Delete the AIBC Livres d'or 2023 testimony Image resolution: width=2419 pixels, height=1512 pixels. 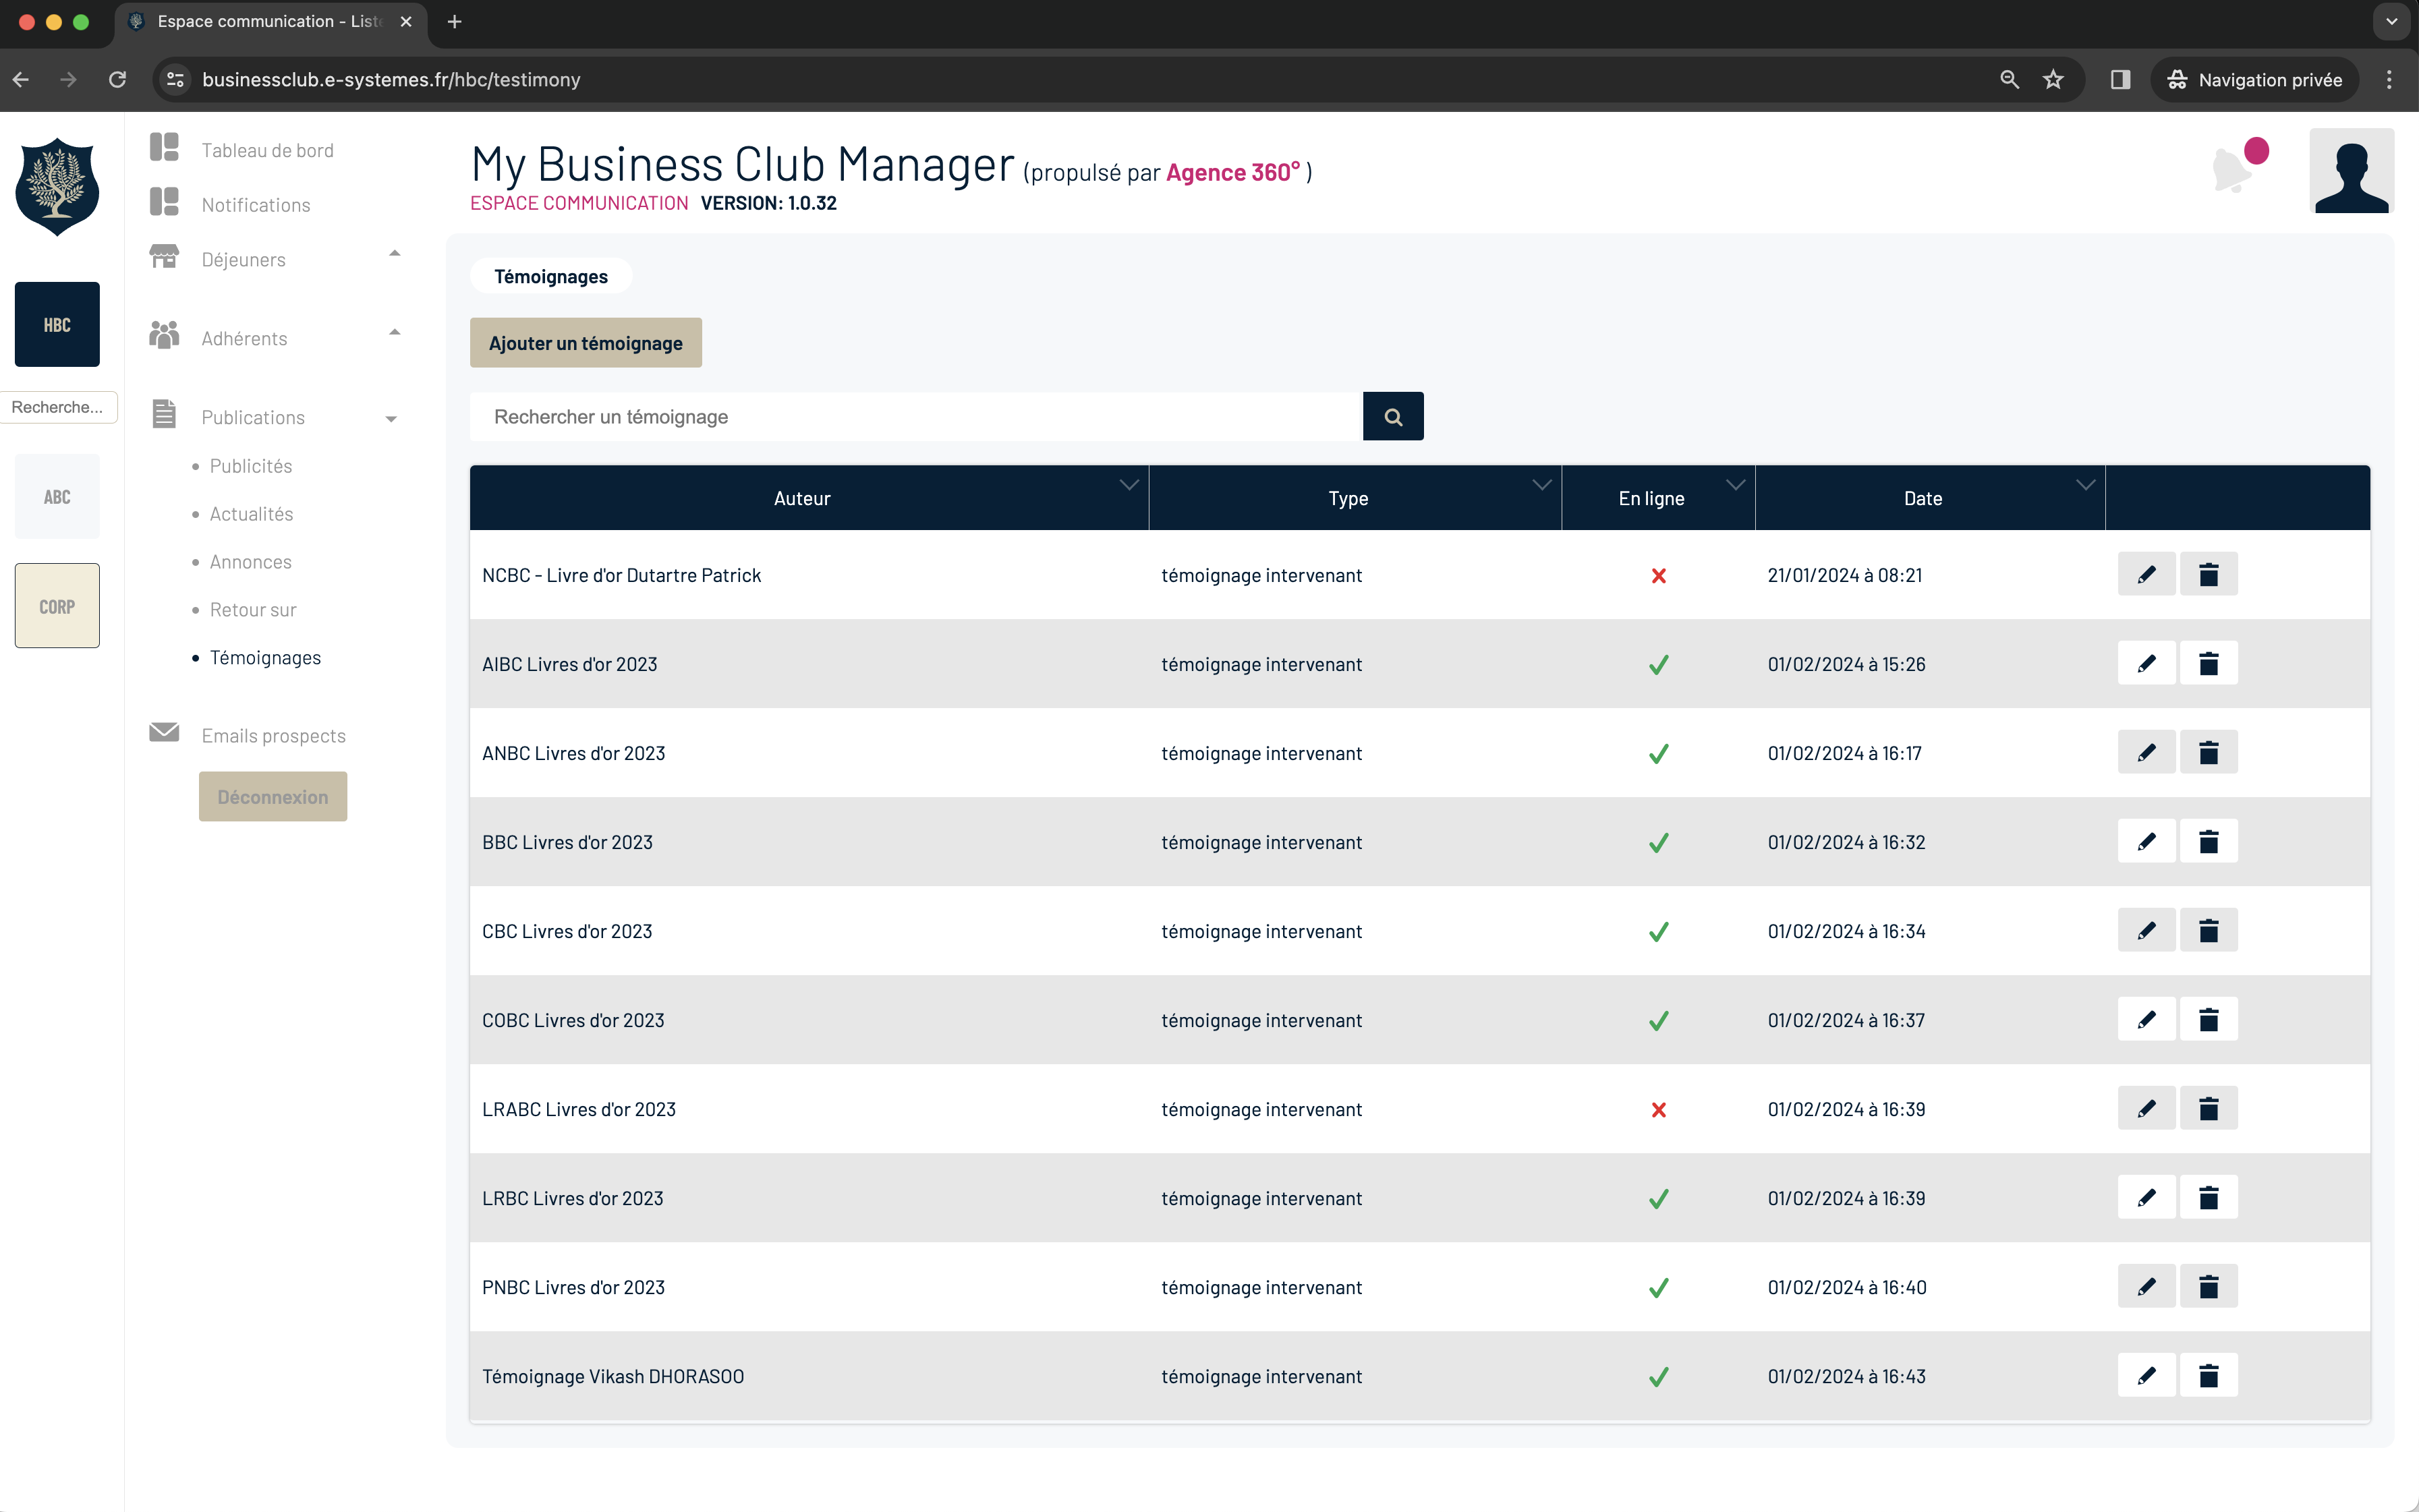point(2208,664)
